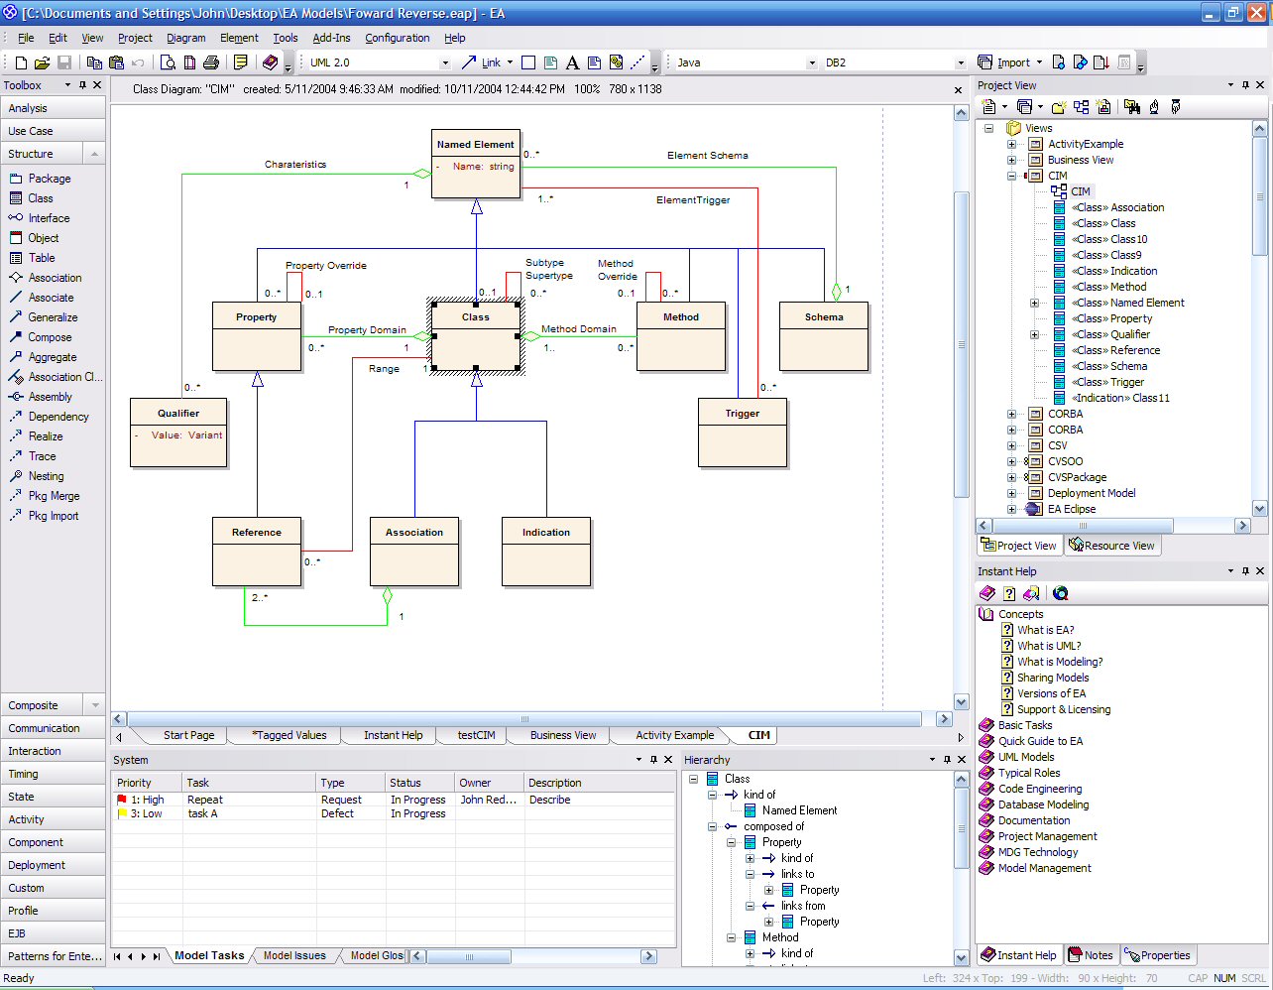Expand the CORBA tree node
Screen dimensions: 1273x990
[1012, 414]
